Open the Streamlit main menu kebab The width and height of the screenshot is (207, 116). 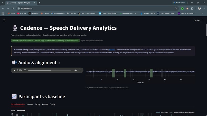(x=203, y=20)
